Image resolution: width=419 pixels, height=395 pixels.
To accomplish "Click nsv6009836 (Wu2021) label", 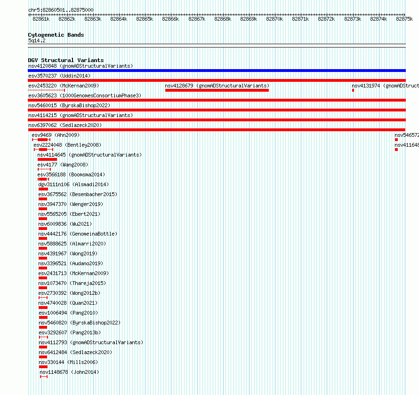I will point(65,224).
